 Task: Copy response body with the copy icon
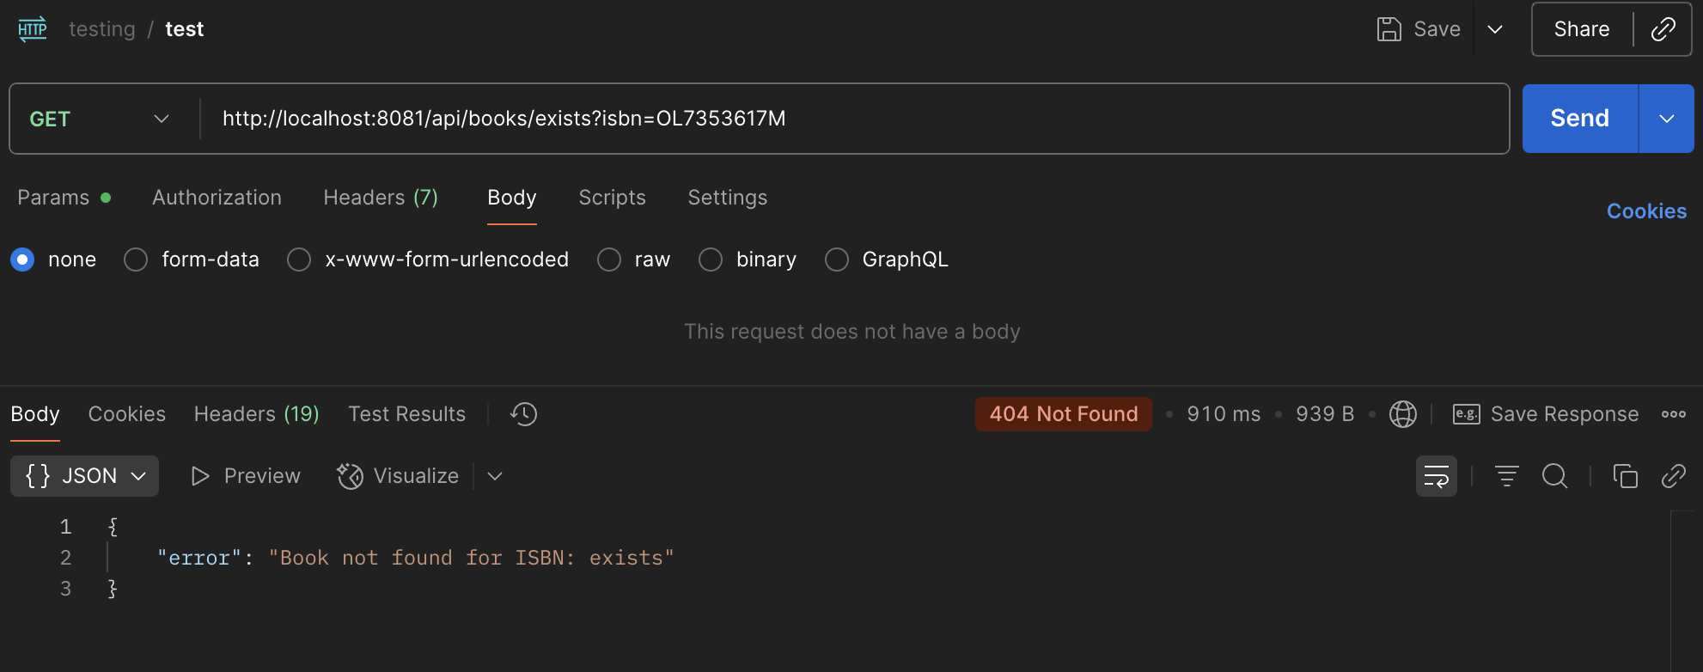[x=1625, y=476]
